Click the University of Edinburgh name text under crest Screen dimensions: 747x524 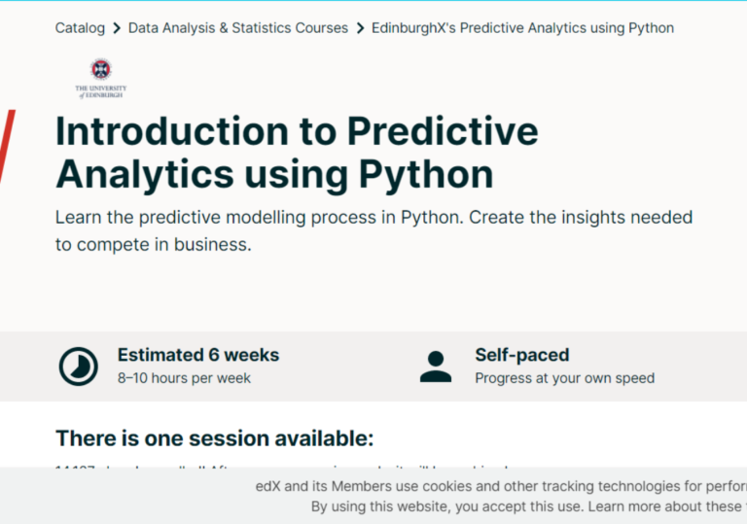(101, 91)
